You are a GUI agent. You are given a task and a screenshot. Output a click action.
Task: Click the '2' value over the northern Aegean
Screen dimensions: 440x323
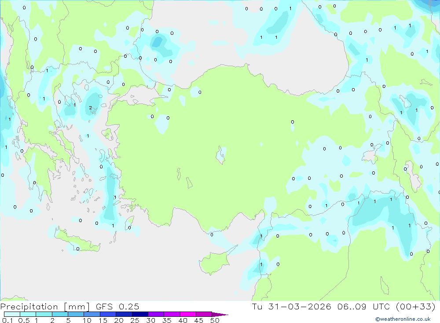pos(90,108)
